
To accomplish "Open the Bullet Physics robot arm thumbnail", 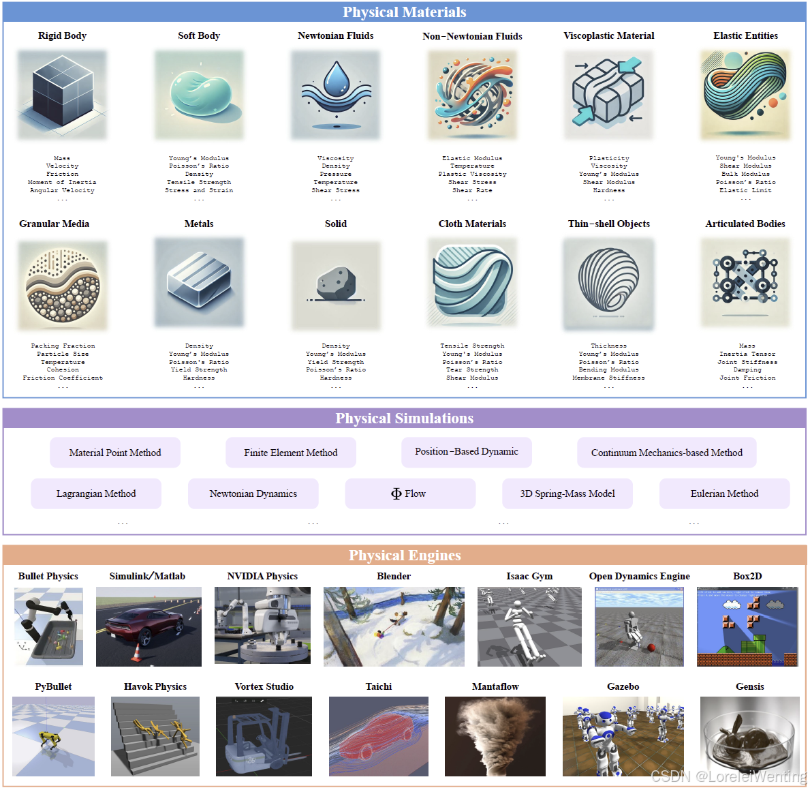I will pyautogui.click(x=48, y=626).
